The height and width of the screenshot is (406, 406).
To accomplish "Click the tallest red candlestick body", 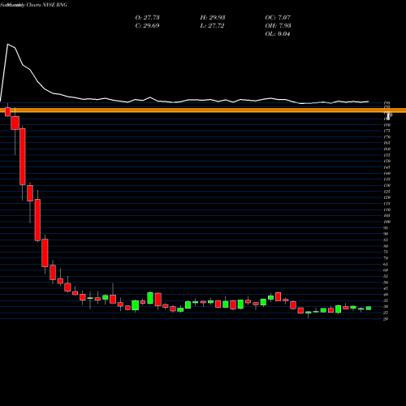I will click(23, 157).
